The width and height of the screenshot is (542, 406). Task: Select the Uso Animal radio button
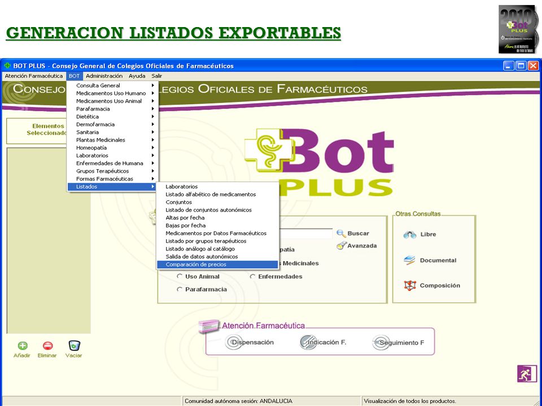[180, 276]
